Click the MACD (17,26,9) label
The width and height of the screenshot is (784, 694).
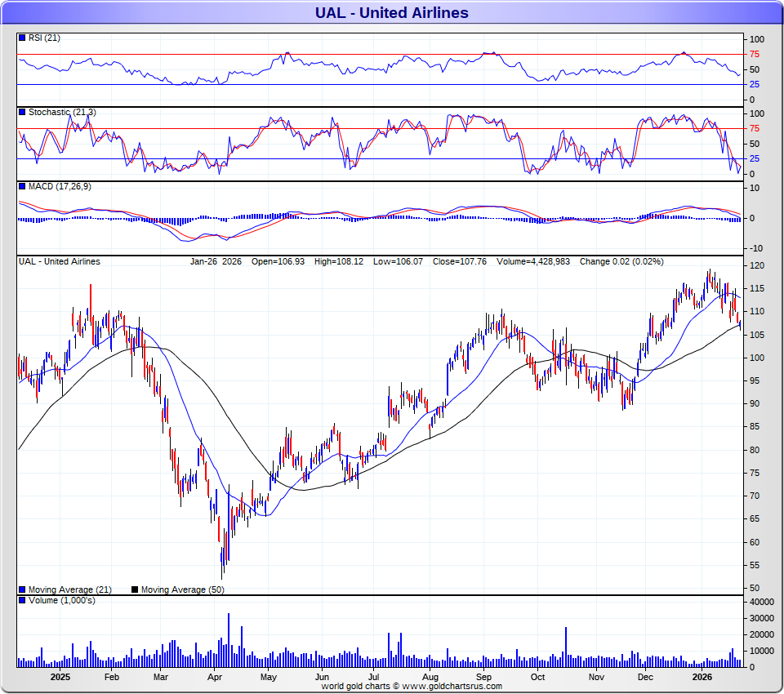[60, 186]
